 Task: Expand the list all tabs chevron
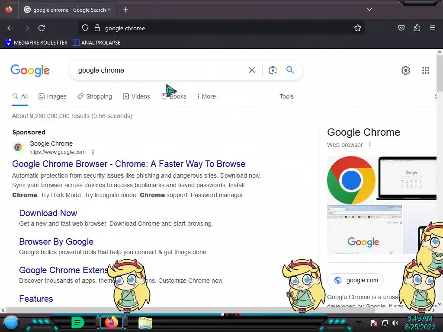click(x=369, y=10)
